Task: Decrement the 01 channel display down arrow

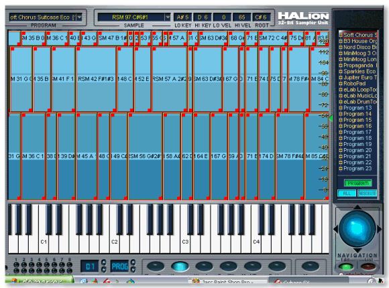Action: pyautogui.click(x=104, y=269)
